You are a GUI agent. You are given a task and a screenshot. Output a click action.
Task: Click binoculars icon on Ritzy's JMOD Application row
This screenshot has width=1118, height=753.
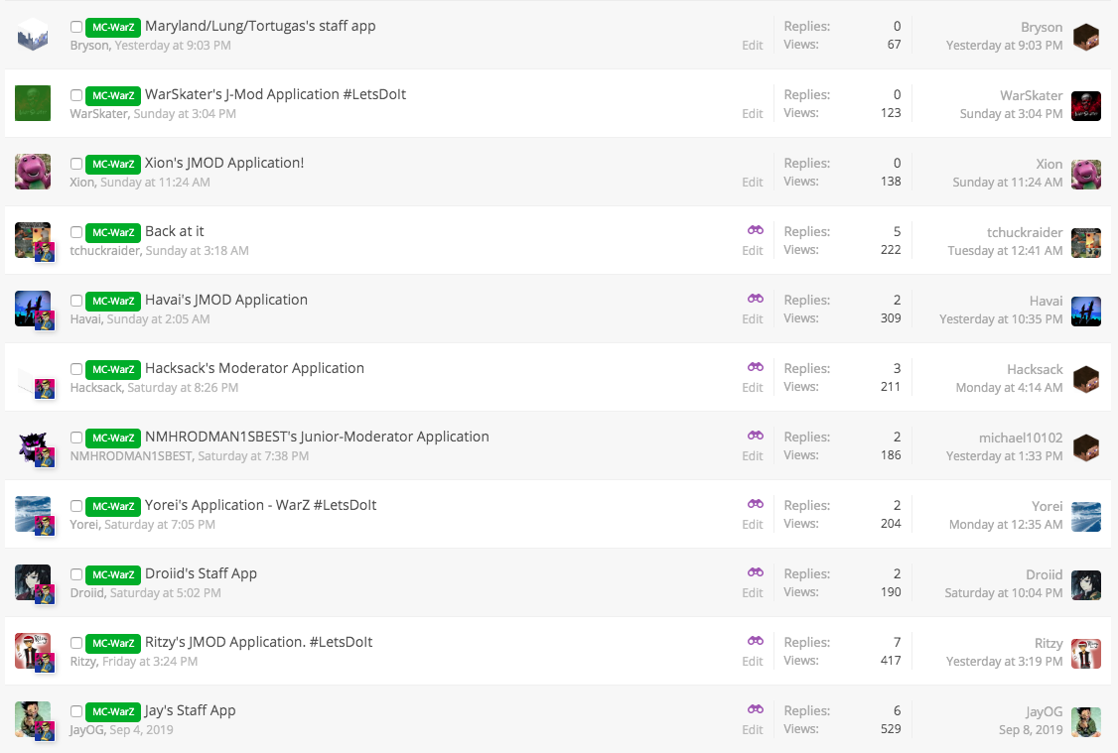756,641
